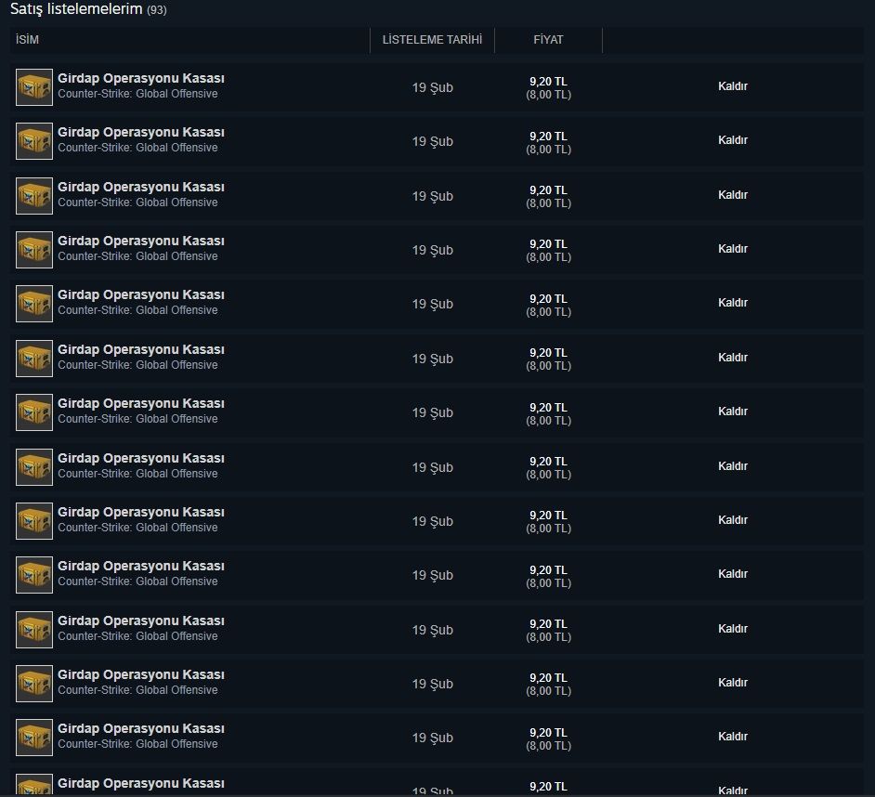Open Girdap Operasyonu Kasası name in ninth row
Viewport: 875px width, 797px height.
[140, 512]
